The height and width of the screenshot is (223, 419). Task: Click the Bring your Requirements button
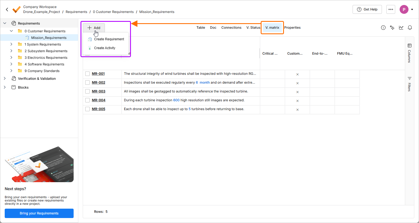[x=39, y=213]
